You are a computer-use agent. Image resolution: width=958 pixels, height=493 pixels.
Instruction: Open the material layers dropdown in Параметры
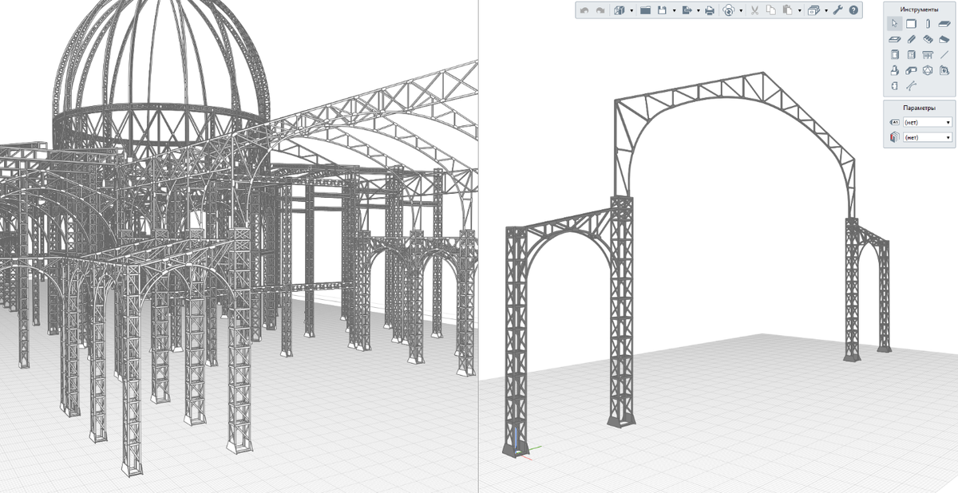click(x=928, y=137)
